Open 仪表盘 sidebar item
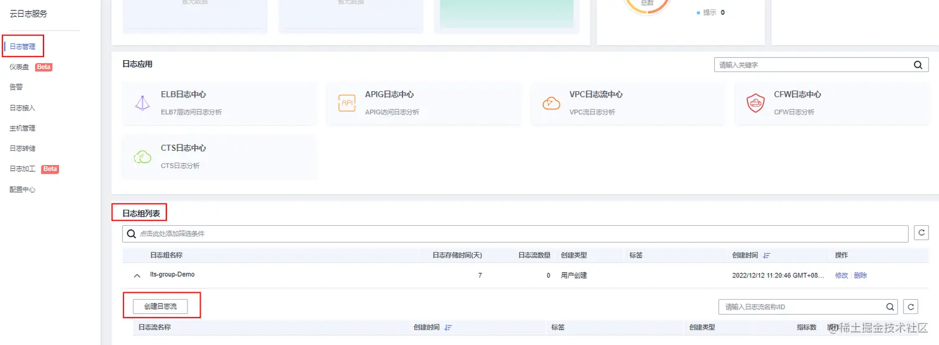This screenshot has width=939, height=345. coord(19,67)
